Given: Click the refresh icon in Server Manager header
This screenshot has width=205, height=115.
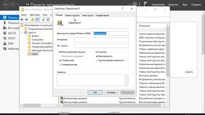Looking at the screenshot, I should [135, 4].
